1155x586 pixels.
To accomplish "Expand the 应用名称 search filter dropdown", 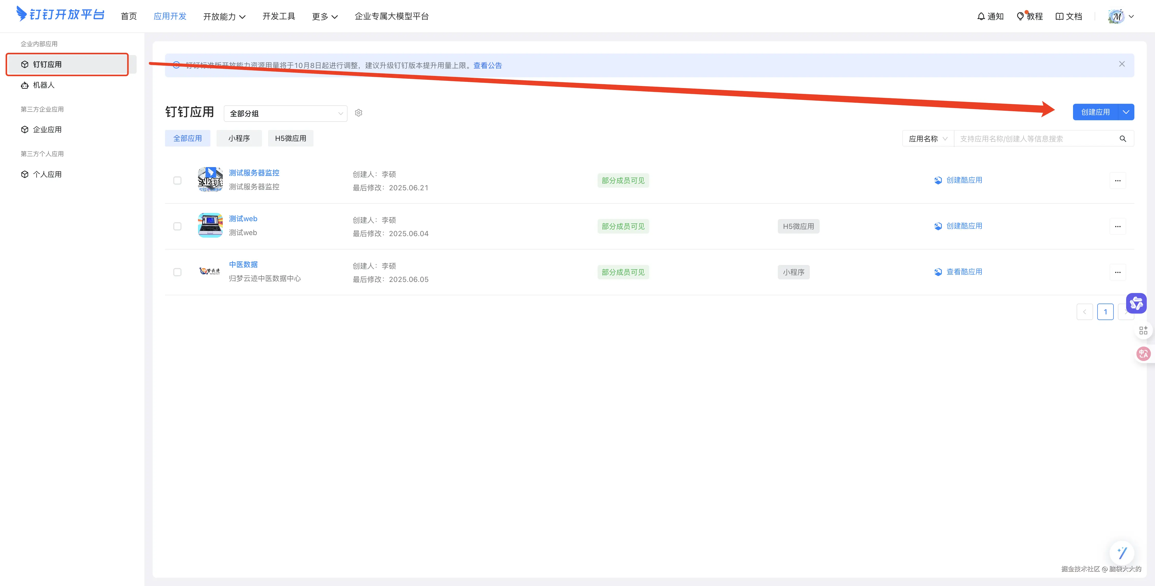I will coord(927,139).
